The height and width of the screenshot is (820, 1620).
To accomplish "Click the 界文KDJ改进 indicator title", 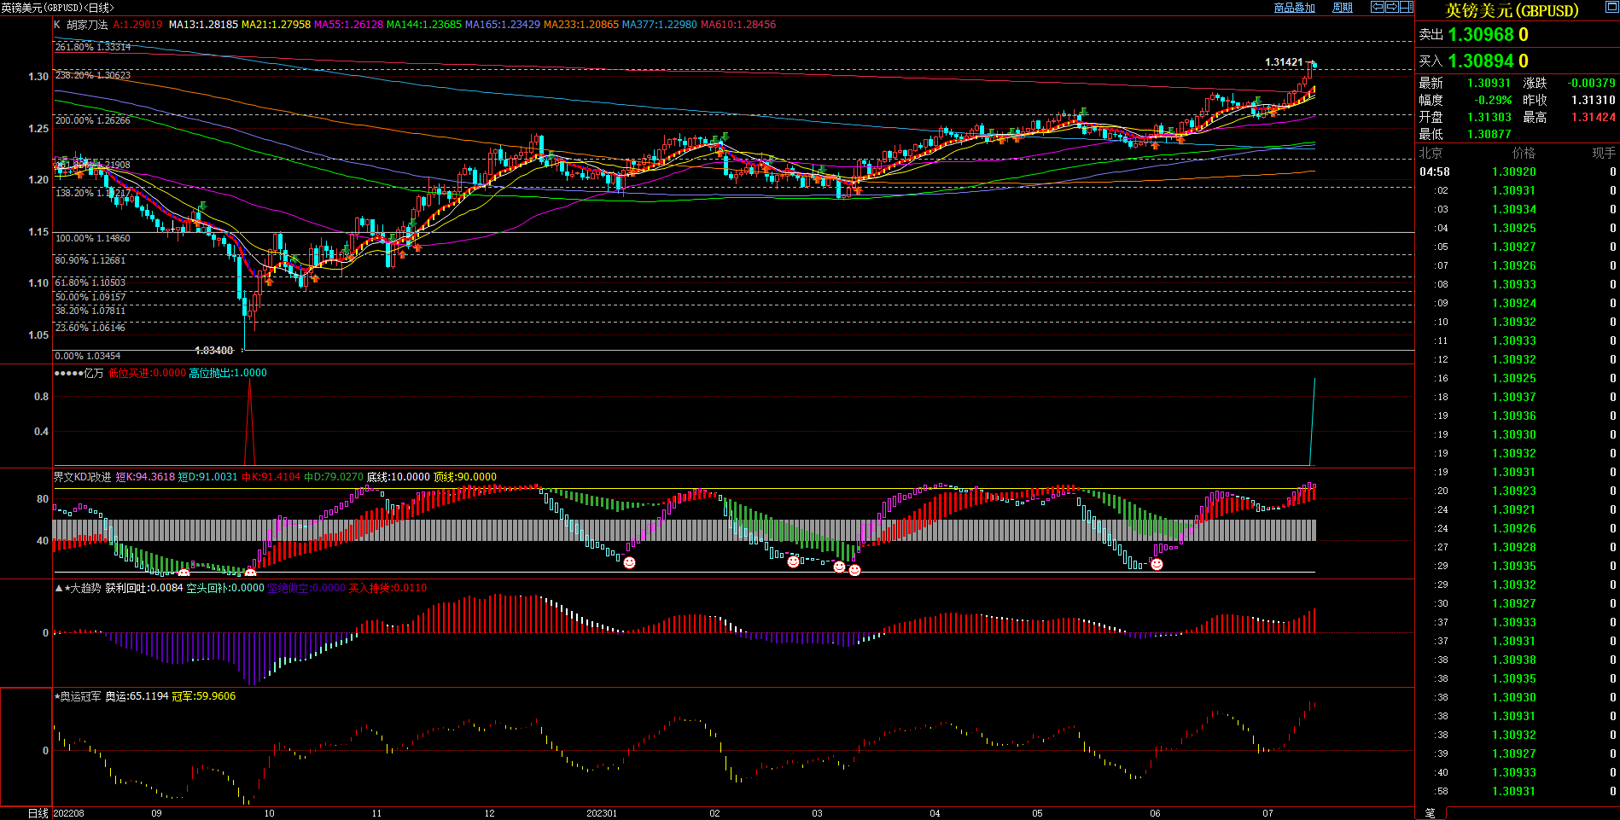I will coord(82,477).
